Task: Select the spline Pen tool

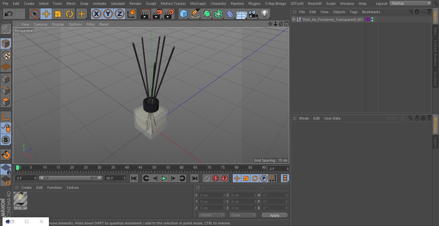Action: click(195, 14)
